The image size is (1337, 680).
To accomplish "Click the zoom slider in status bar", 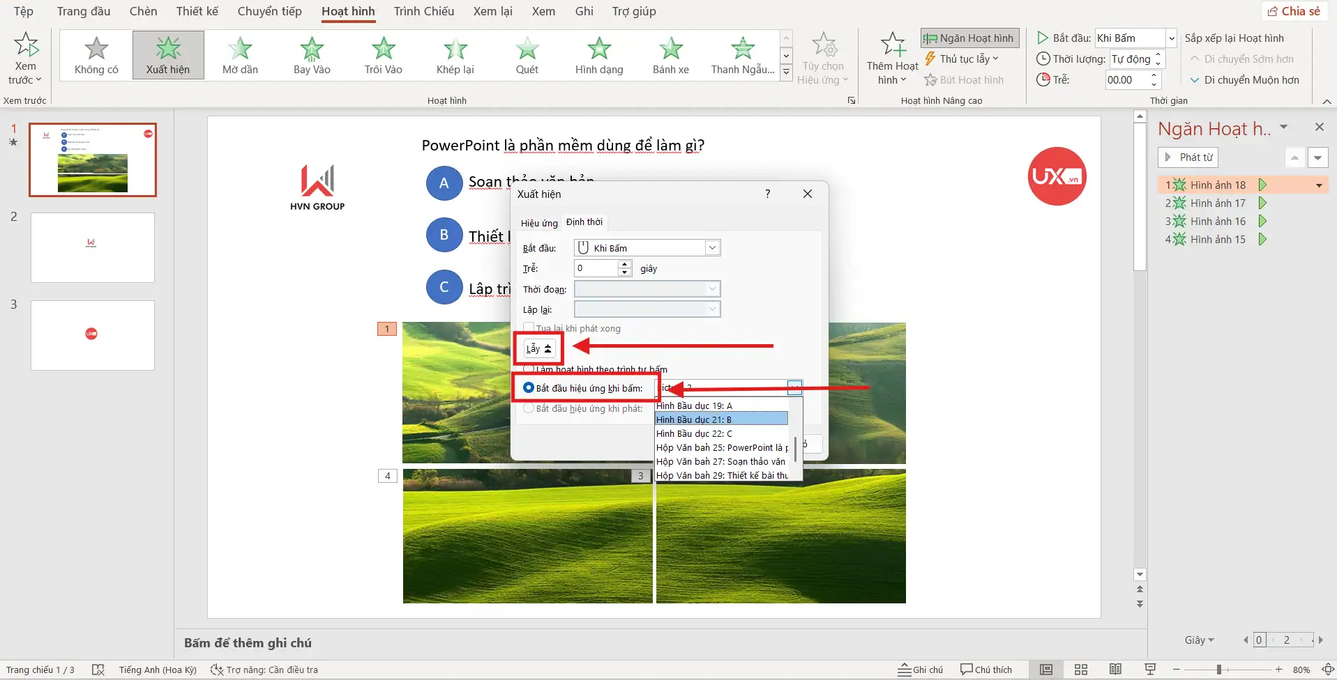I will point(1218,670).
